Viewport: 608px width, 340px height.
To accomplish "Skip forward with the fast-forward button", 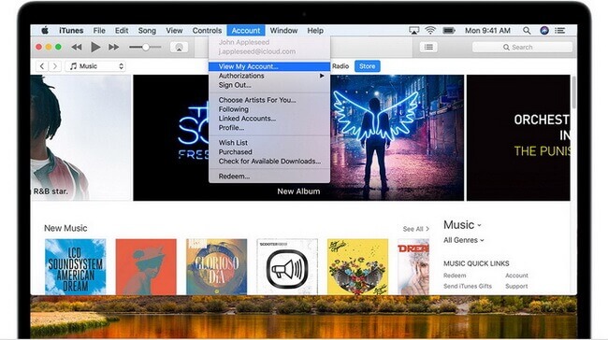I will (x=113, y=48).
